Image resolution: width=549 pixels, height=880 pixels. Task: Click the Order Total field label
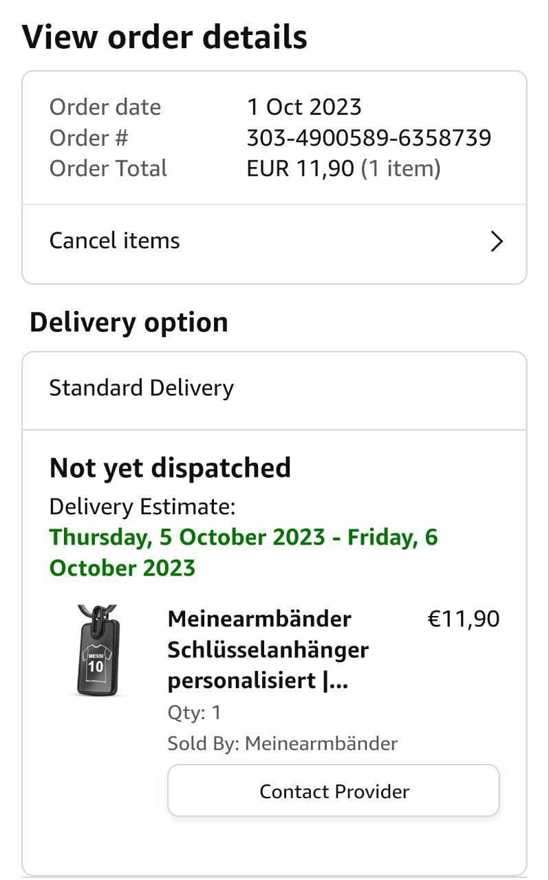click(108, 168)
